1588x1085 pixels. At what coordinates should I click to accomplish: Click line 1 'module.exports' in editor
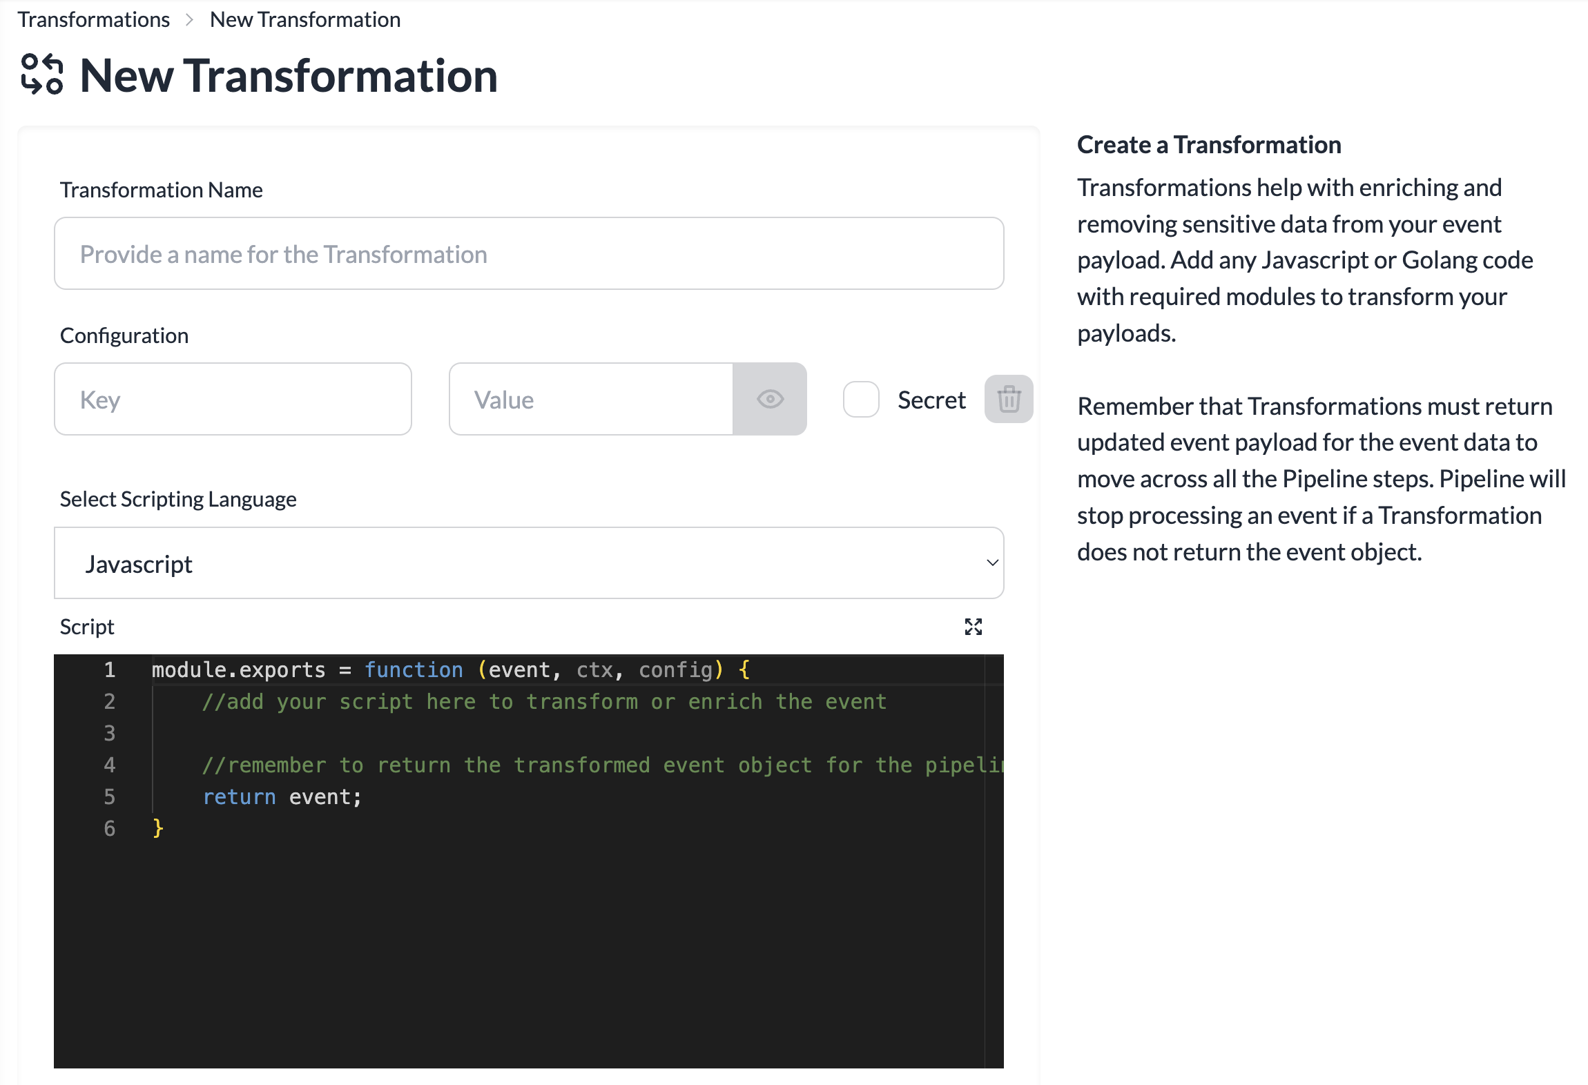click(238, 670)
